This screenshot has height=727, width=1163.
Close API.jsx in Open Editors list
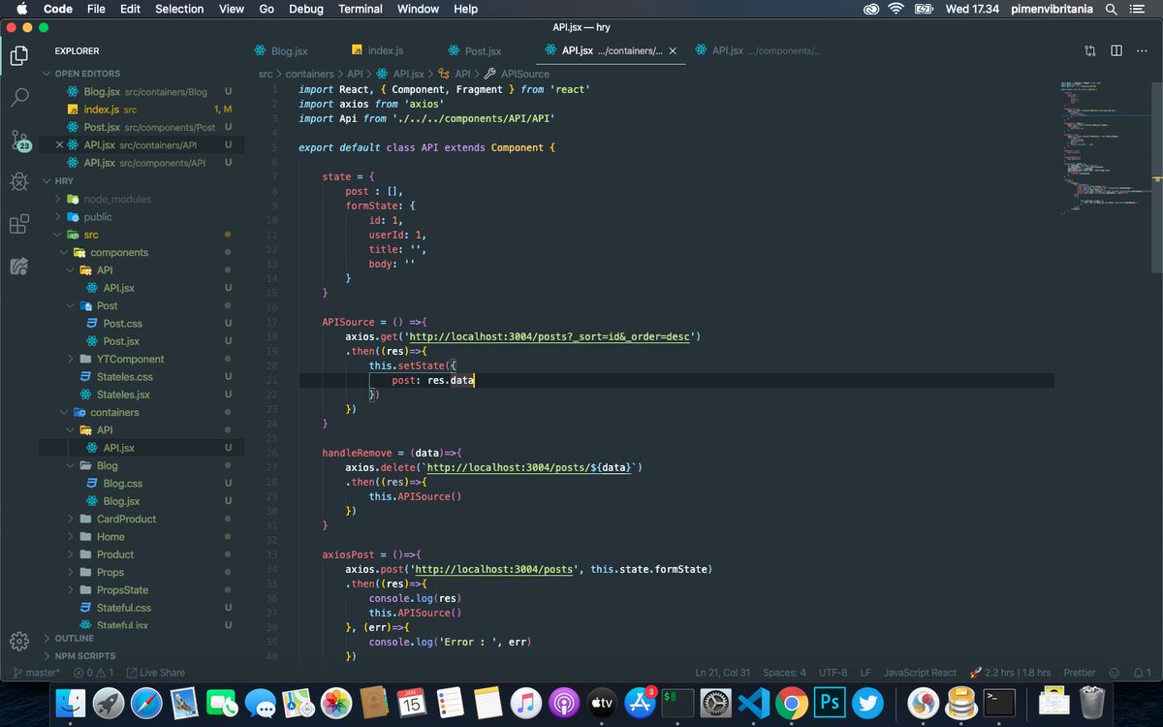click(60, 145)
